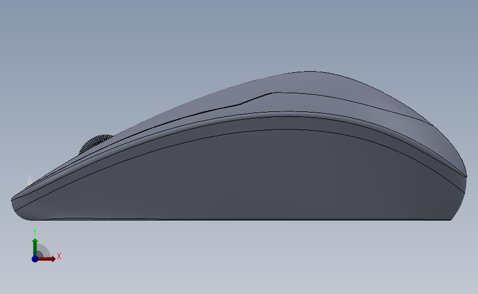Click the blue Z axis origin ball
The height and width of the screenshot is (294, 478).
point(35,259)
